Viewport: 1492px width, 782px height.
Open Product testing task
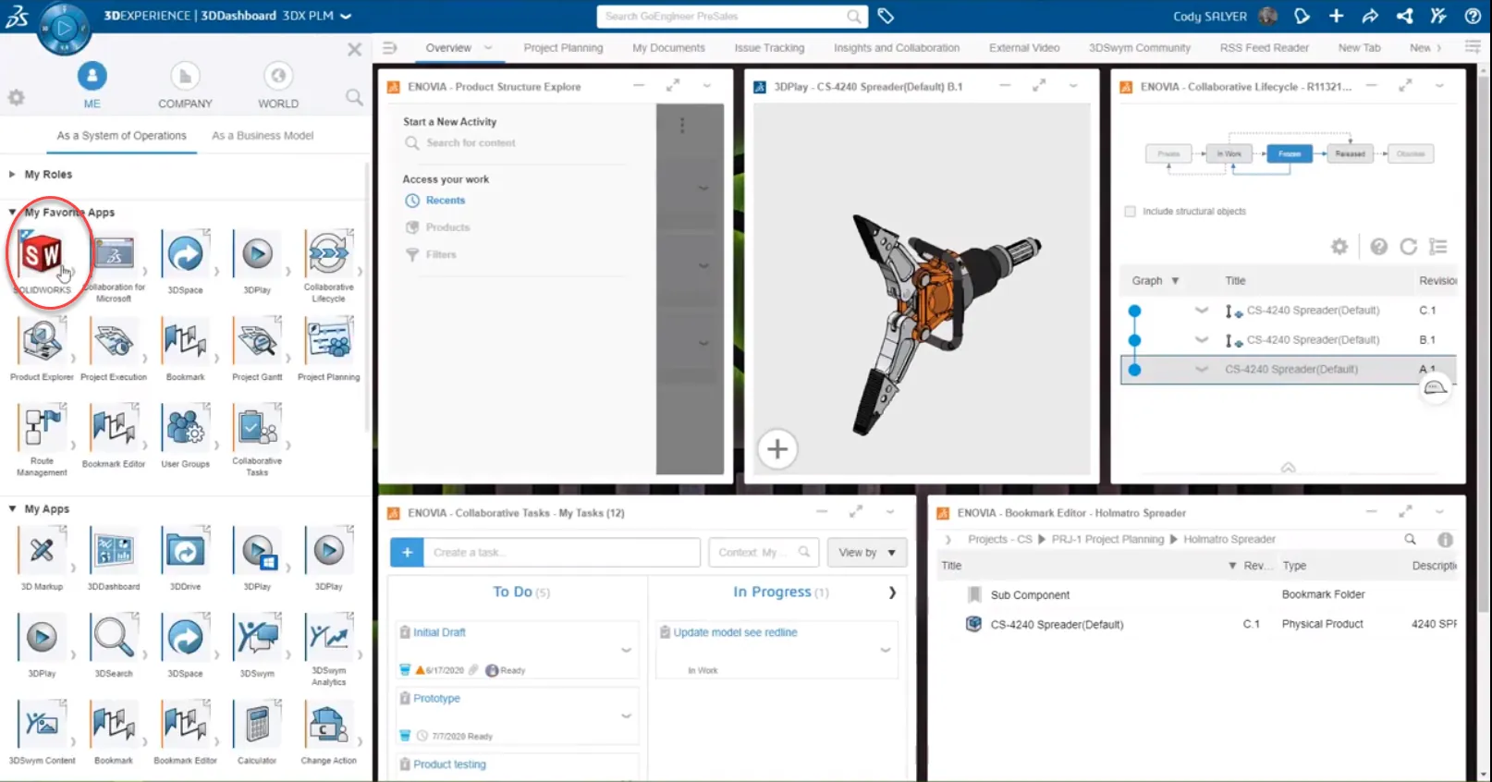449,764
